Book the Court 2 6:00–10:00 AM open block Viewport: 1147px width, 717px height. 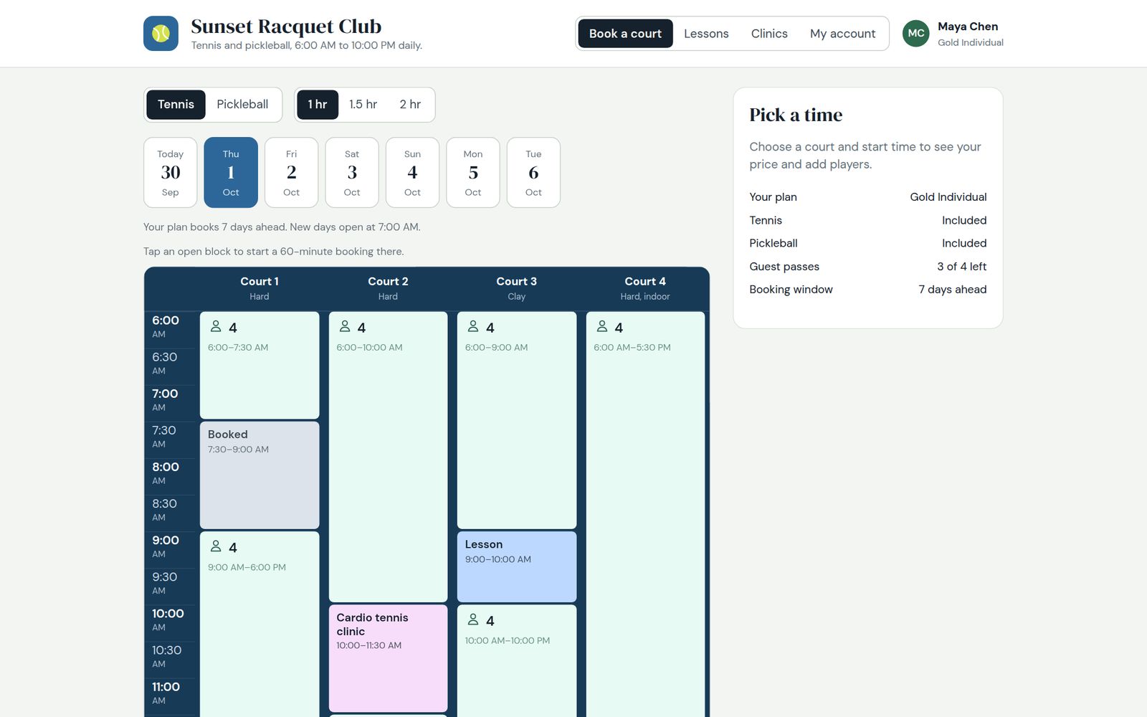coord(388,457)
